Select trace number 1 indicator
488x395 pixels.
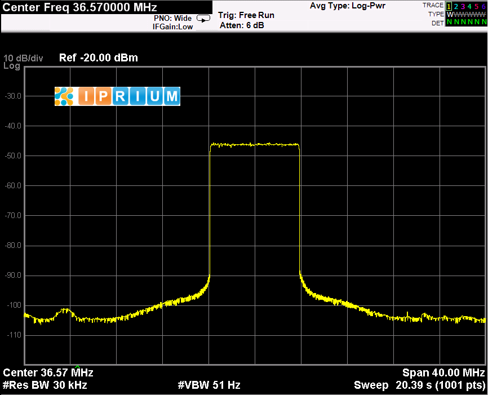click(x=449, y=6)
